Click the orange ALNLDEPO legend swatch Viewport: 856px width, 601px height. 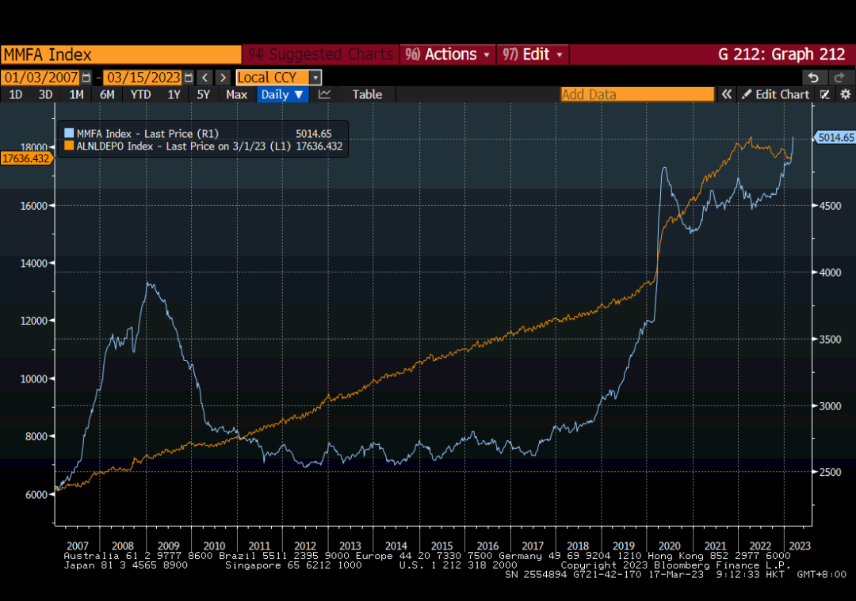69,146
